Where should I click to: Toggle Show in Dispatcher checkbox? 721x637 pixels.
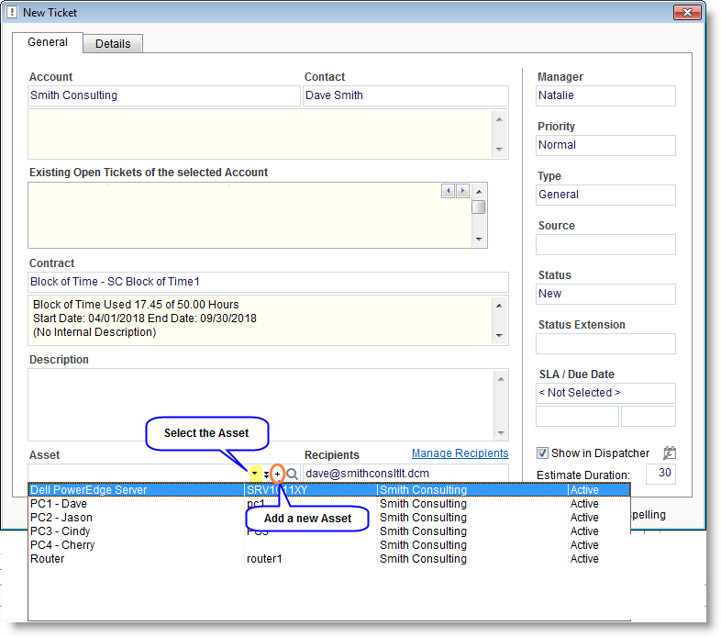[543, 453]
